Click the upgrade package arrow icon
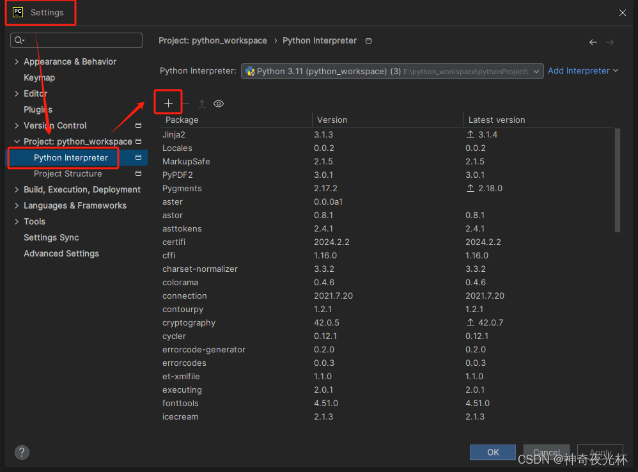Screen dimensions: 638x472 point(202,104)
